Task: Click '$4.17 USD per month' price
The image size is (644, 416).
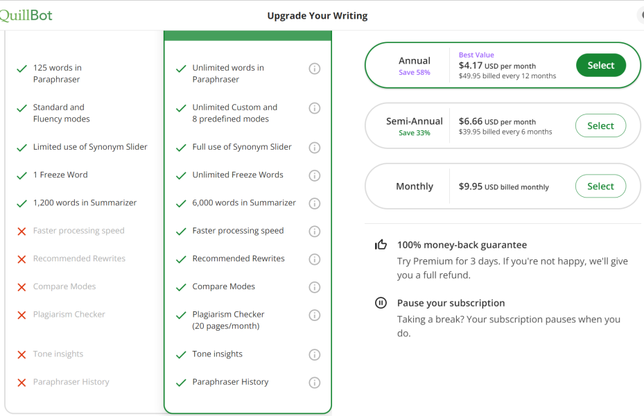Action: point(497,66)
